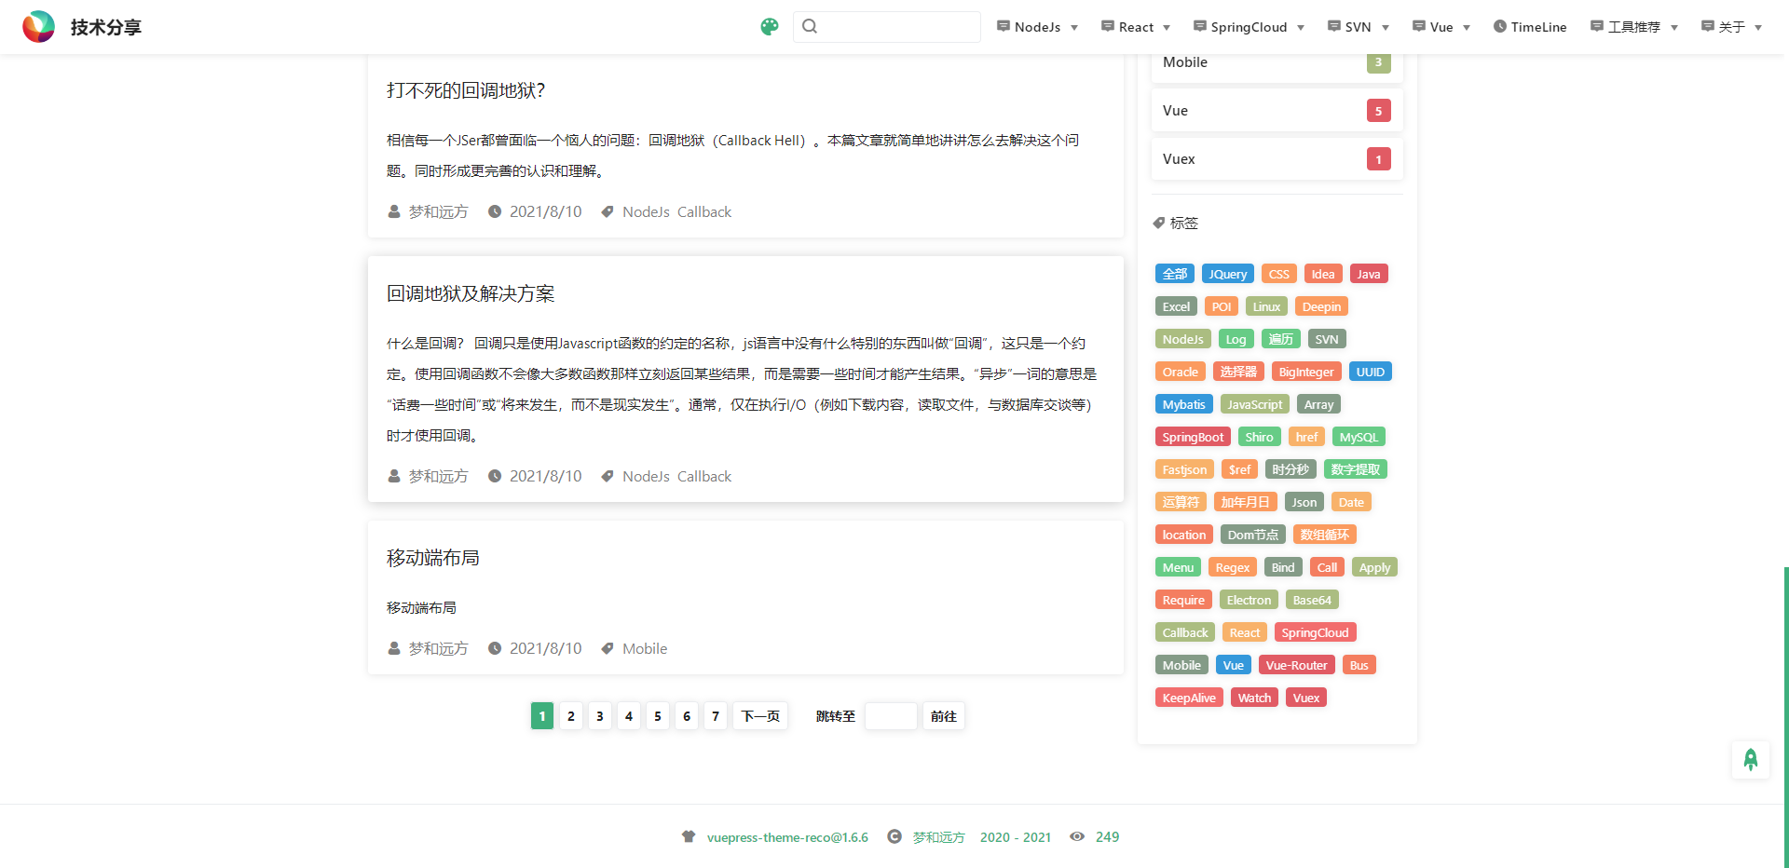
Task: Click the tag icon beside 标签 heading
Action: coord(1159,223)
